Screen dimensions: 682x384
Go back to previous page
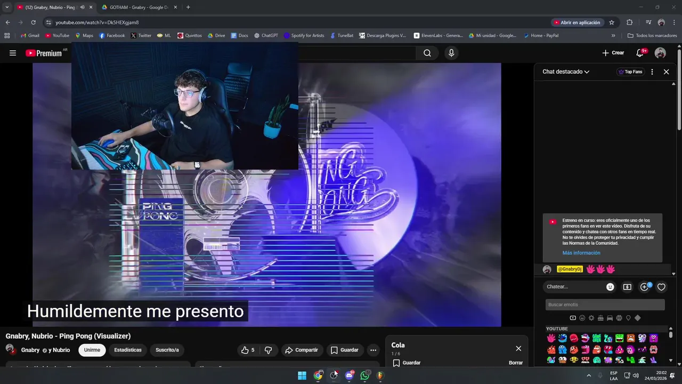[7, 22]
